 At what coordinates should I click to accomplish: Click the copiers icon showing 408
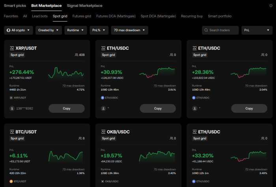point(76,55)
